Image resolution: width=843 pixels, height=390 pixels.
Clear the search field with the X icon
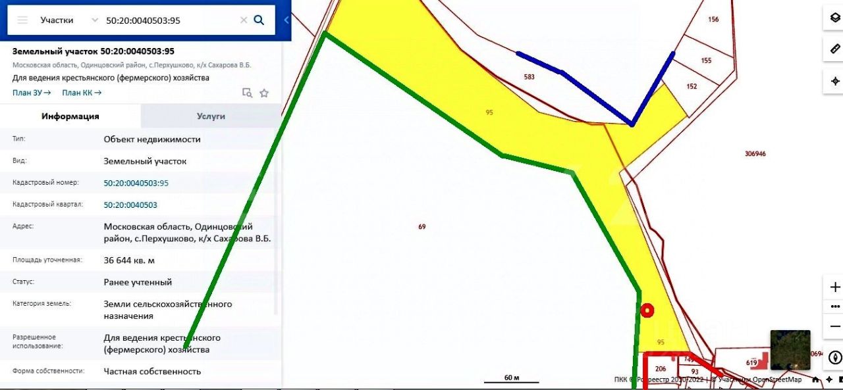[244, 20]
